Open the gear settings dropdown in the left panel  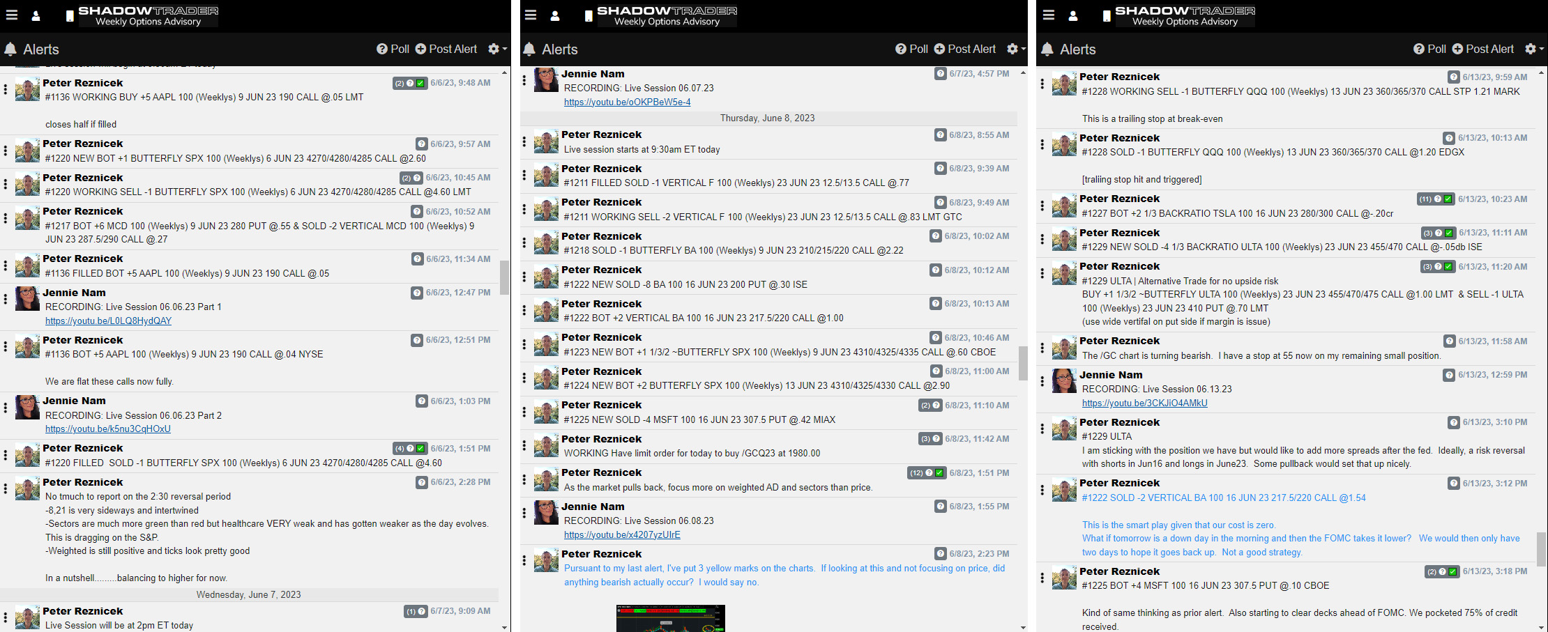pyautogui.click(x=496, y=49)
